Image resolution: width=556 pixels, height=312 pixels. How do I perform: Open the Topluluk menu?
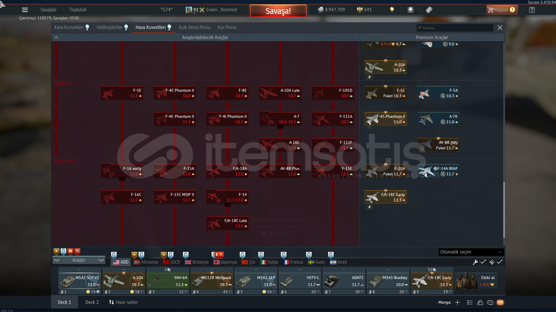pos(78,10)
